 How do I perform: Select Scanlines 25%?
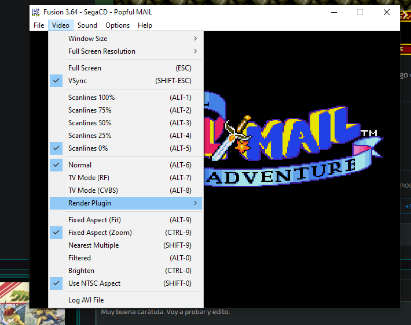[x=126, y=136]
